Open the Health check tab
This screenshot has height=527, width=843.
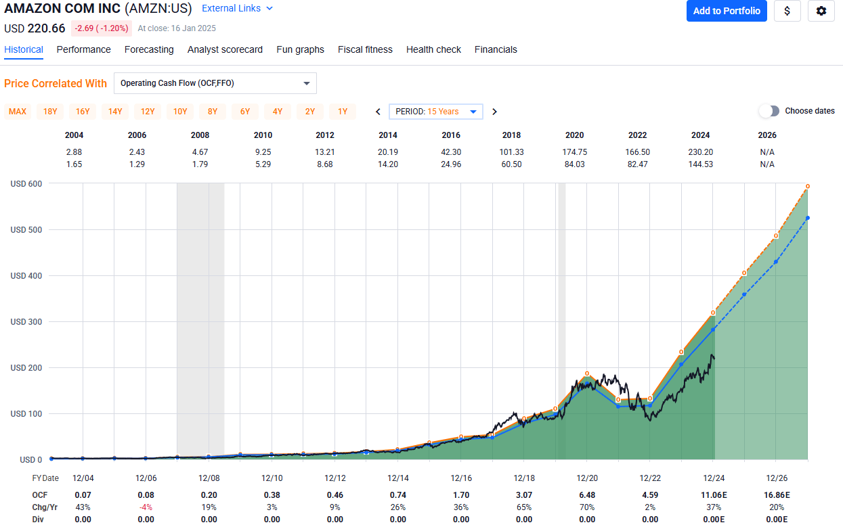pyautogui.click(x=433, y=49)
